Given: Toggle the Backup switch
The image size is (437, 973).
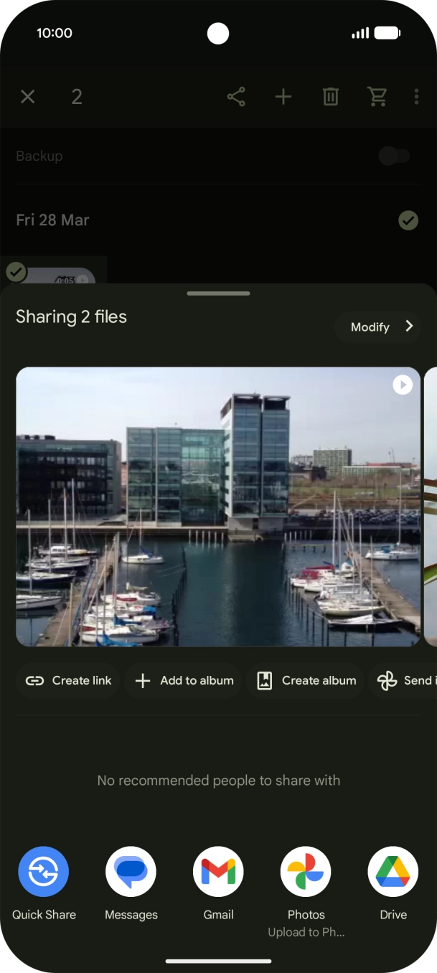Looking at the screenshot, I should (394, 156).
